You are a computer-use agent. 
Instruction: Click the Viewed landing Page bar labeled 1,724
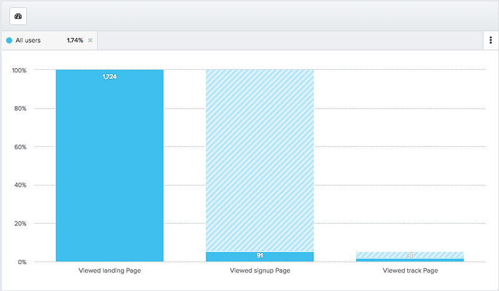point(110,165)
